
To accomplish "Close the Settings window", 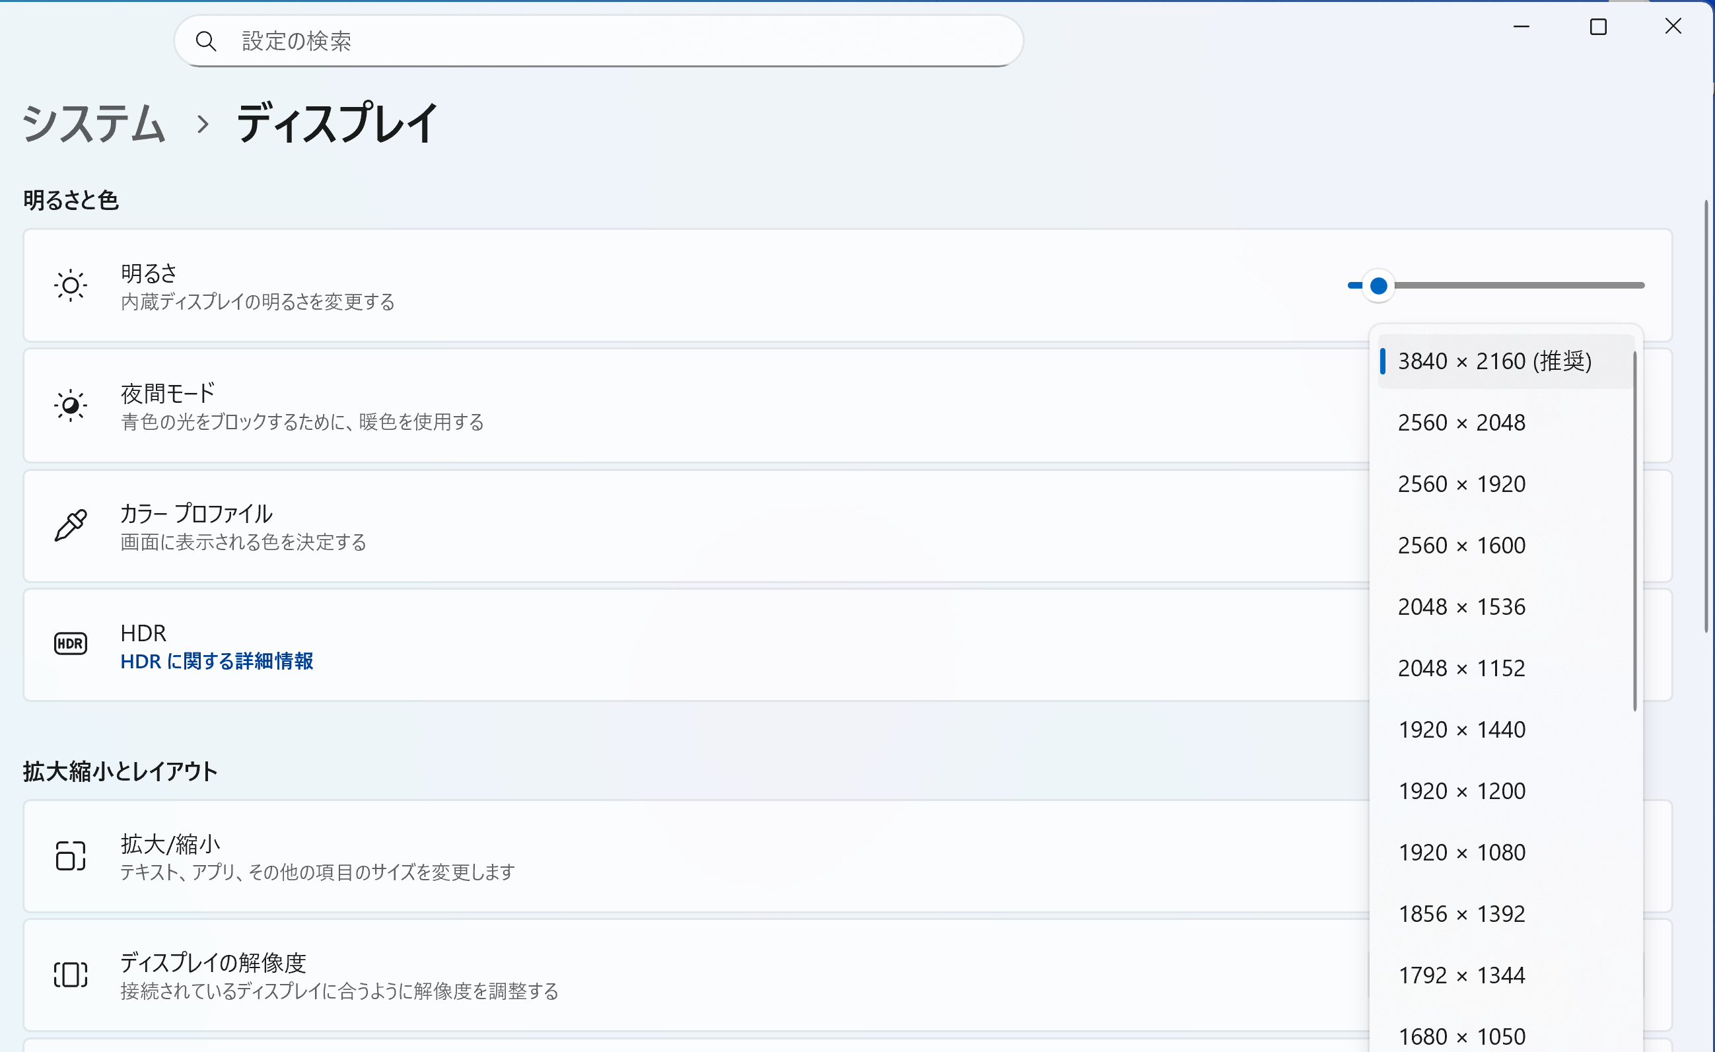I will tap(1673, 26).
